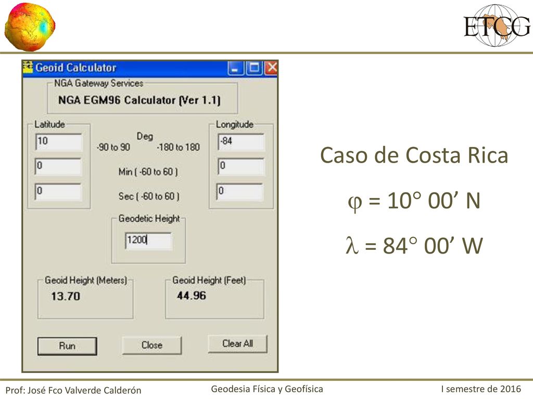This screenshot has width=533, height=399.
Task: Click the Close button
Action: pyautogui.click(x=151, y=345)
